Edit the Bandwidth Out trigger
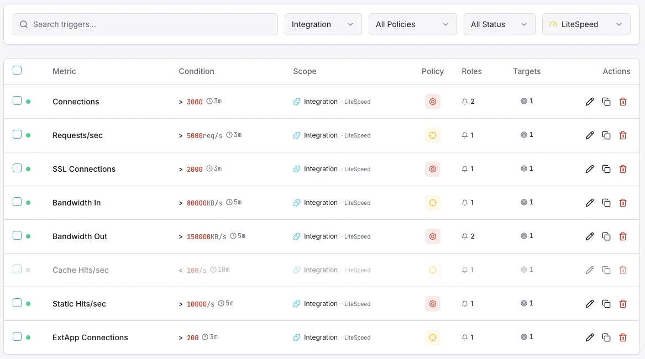Viewport: 645px width, 359px height. pos(590,236)
